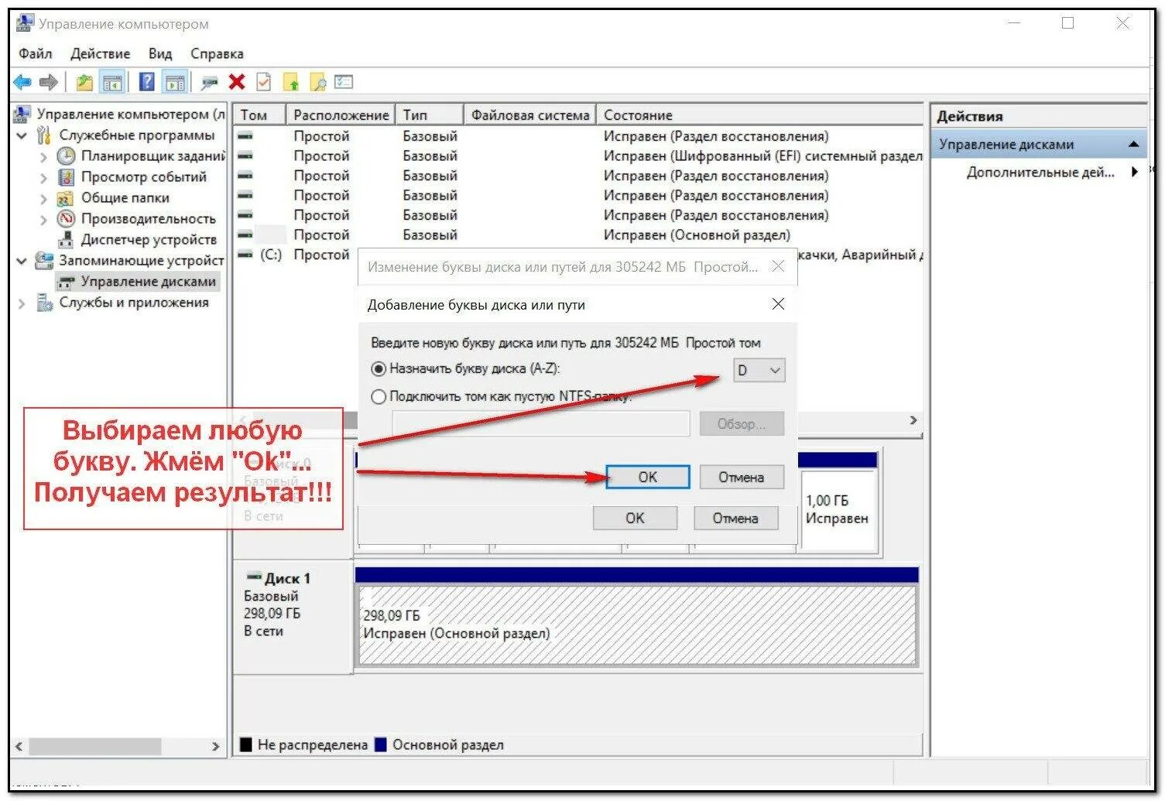Click the checklist settings toolbar icon
This screenshot has width=1165, height=801.
tap(344, 82)
